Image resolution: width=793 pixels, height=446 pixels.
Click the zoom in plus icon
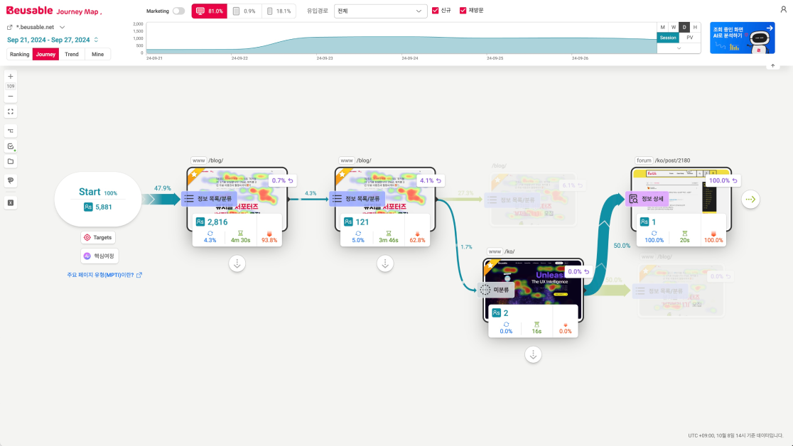11,77
